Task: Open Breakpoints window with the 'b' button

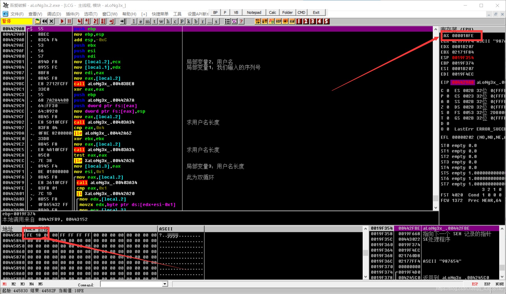Action: (196, 21)
